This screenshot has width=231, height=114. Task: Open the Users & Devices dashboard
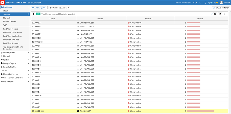10,21
